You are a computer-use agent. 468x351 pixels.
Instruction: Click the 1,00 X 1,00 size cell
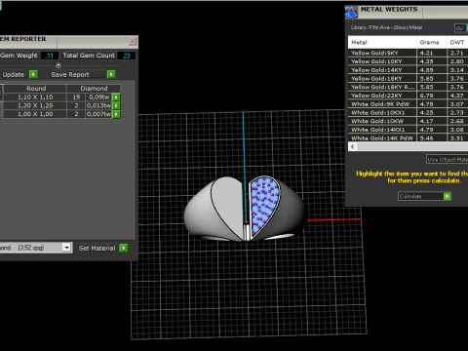click(x=35, y=114)
